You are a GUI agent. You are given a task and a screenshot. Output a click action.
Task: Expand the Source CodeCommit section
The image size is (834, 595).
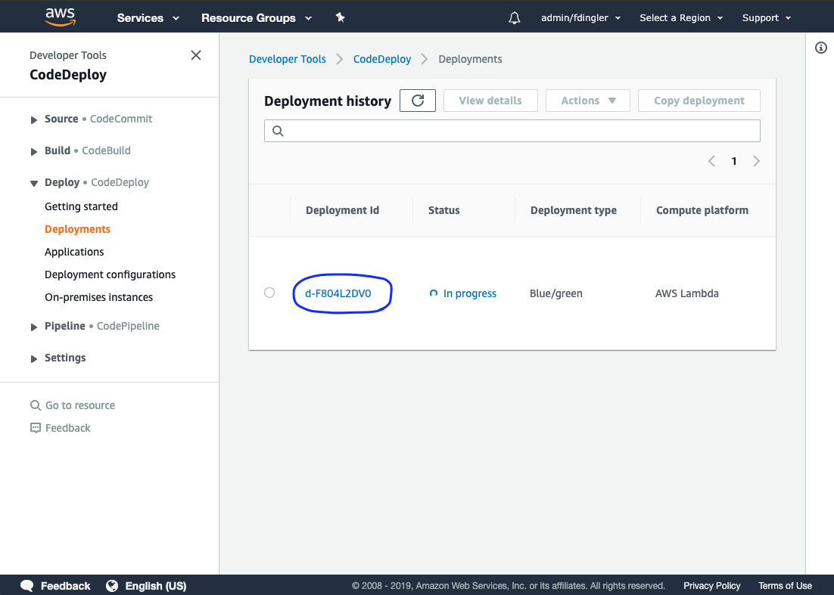click(x=34, y=120)
